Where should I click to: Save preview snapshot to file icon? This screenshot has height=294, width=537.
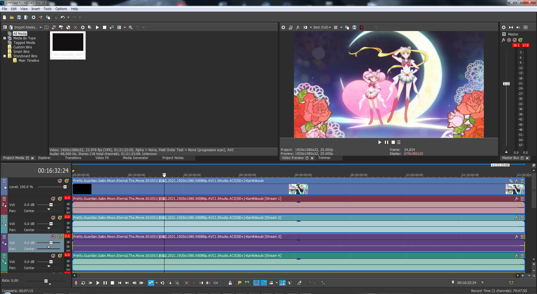tap(354, 27)
